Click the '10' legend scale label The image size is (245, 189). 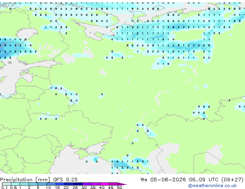click(48, 187)
